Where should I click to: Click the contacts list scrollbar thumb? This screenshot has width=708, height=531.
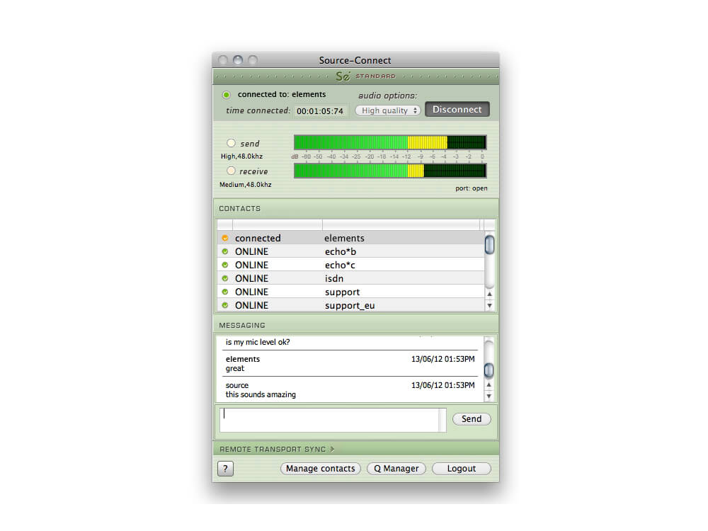489,244
